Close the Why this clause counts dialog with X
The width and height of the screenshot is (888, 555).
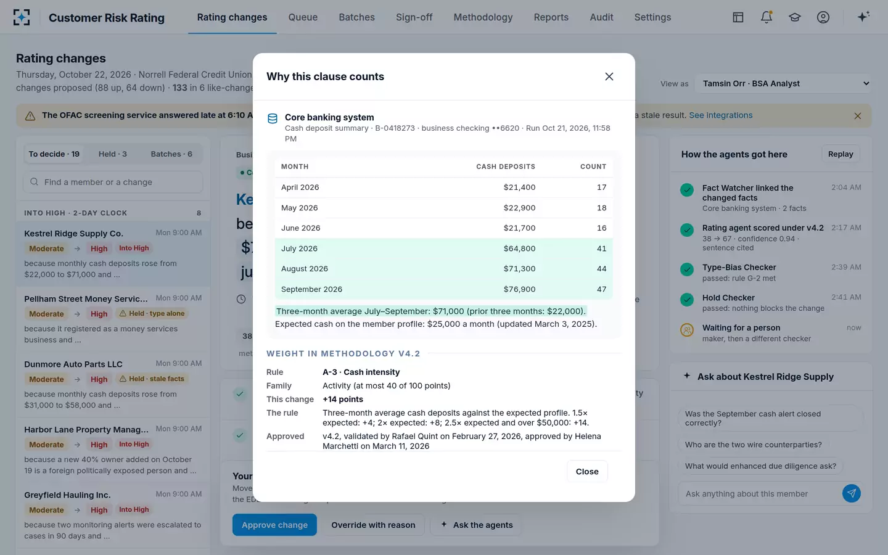click(x=609, y=76)
